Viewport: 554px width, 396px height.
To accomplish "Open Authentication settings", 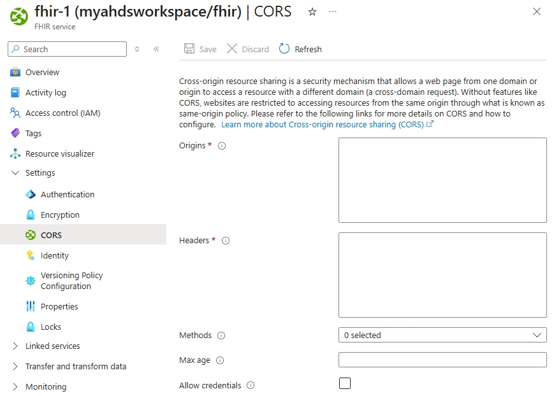I will [68, 194].
